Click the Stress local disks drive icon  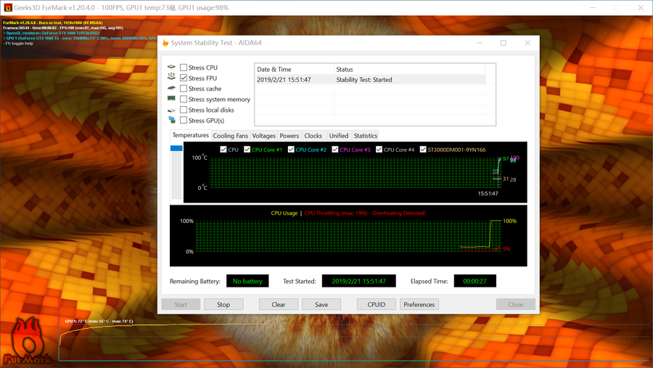[171, 110]
